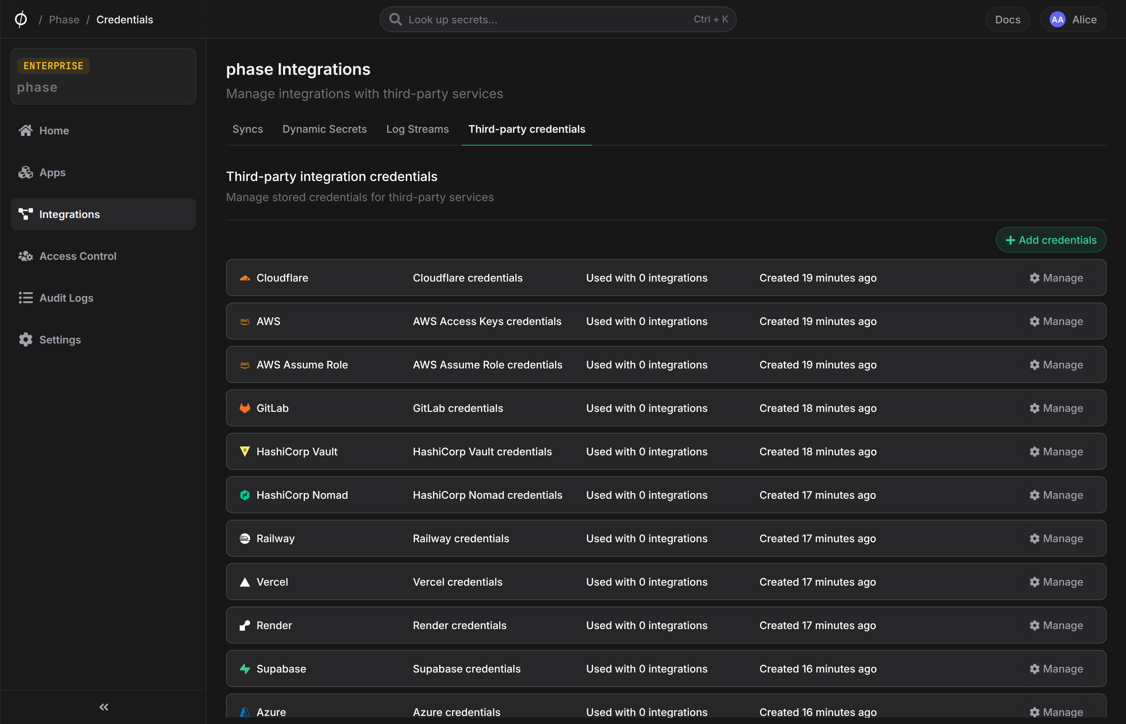
Task: Click 'HashiCorp Nomad' name text
Action: 302,495
